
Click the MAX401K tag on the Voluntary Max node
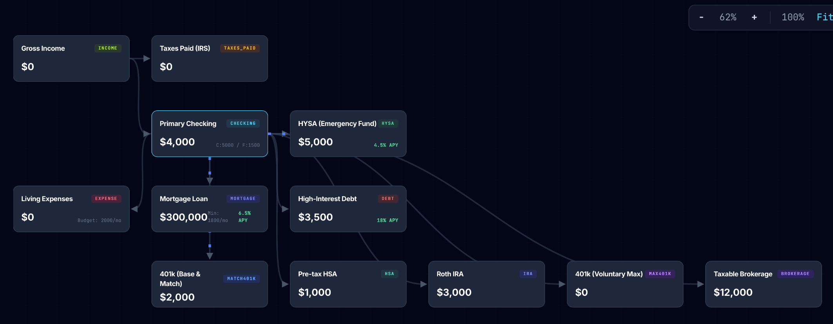pyautogui.click(x=660, y=274)
